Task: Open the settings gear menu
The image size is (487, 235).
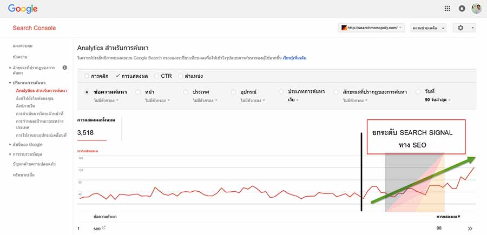Action: click(x=464, y=28)
